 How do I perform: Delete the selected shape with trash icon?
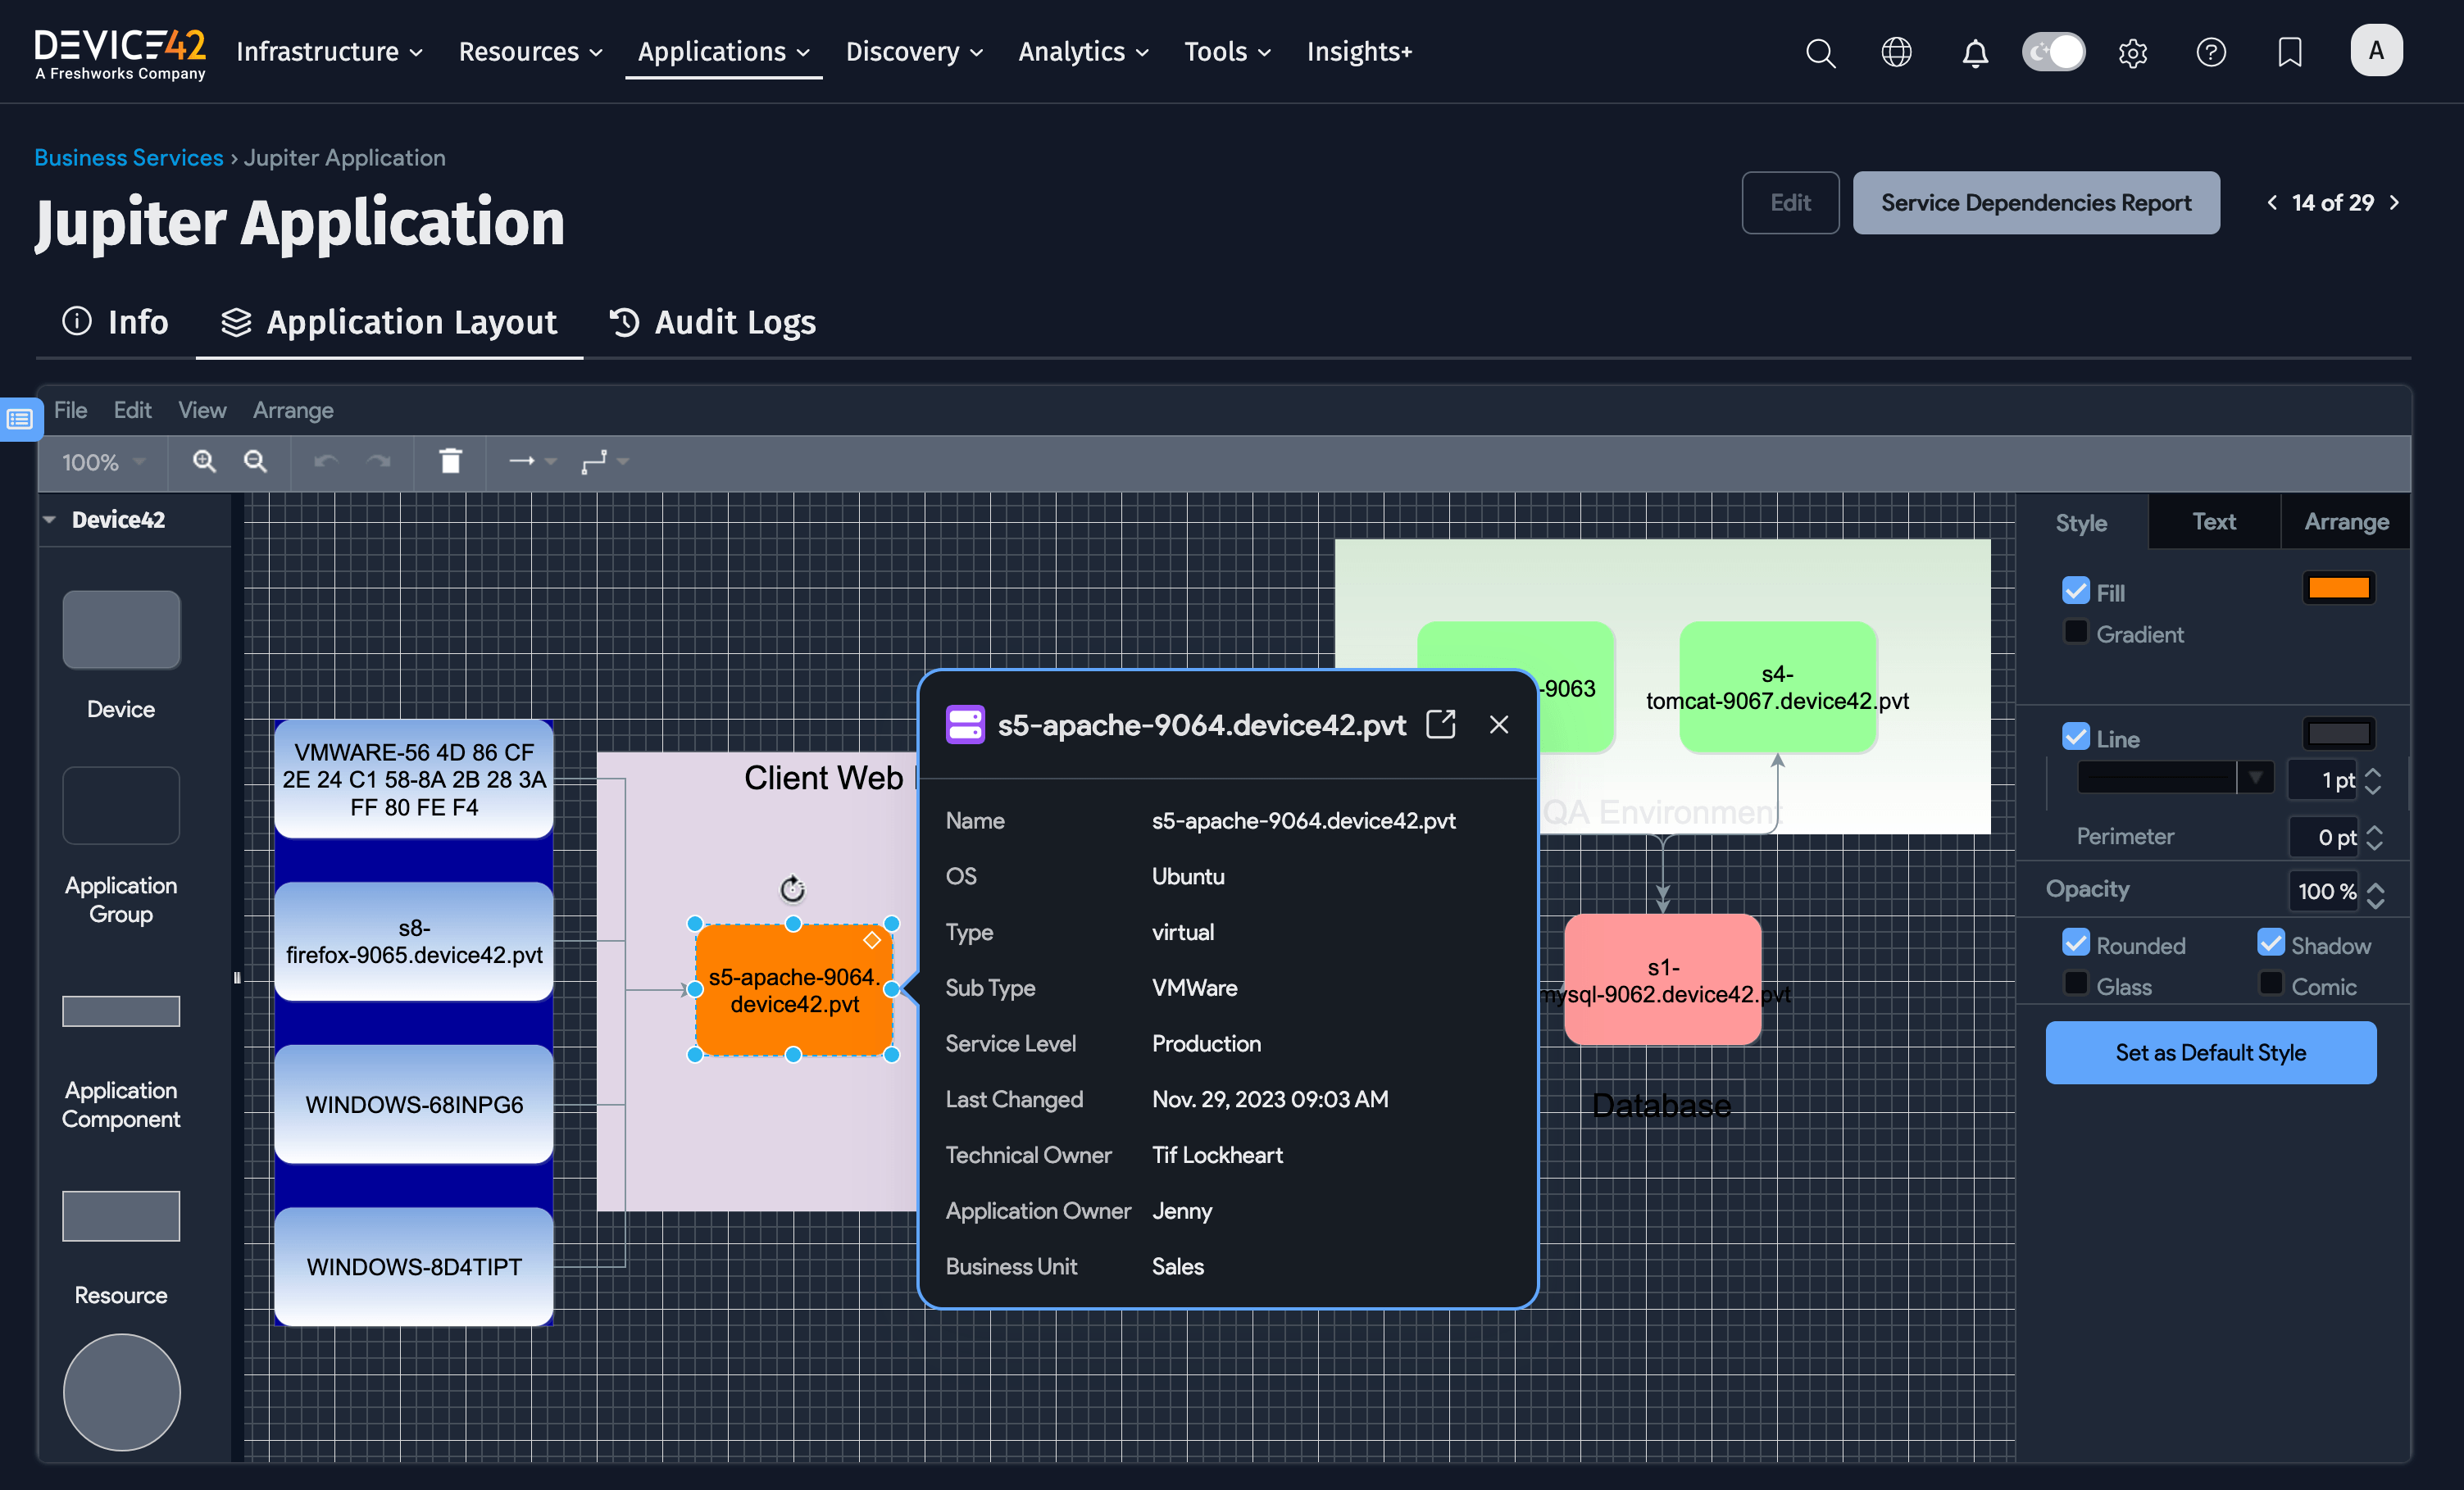450,461
